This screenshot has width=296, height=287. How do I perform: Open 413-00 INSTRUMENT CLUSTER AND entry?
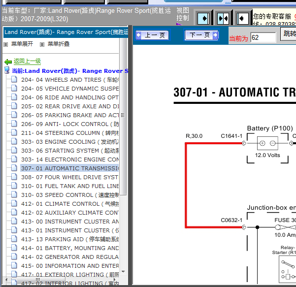70,222
